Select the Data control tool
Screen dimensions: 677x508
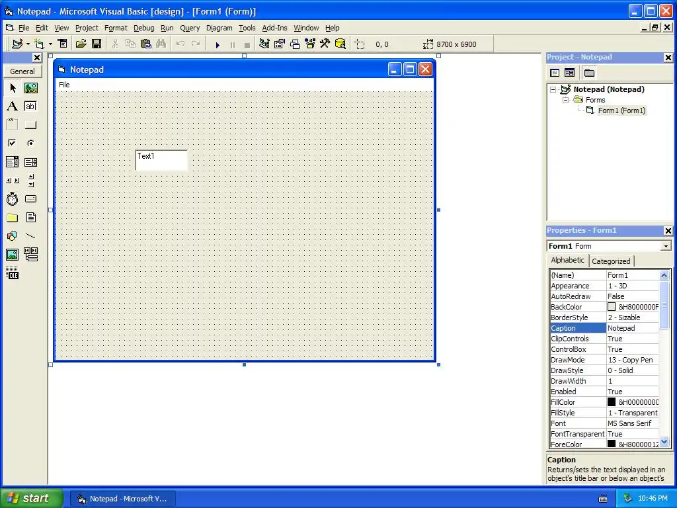30,255
